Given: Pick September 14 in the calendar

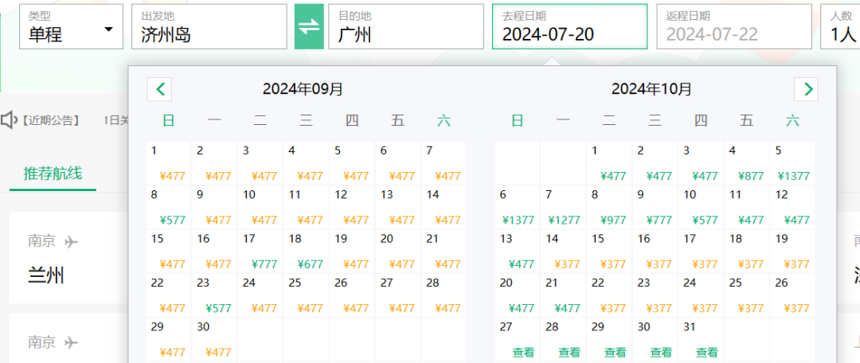Looking at the screenshot, I should tap(444, 207).
